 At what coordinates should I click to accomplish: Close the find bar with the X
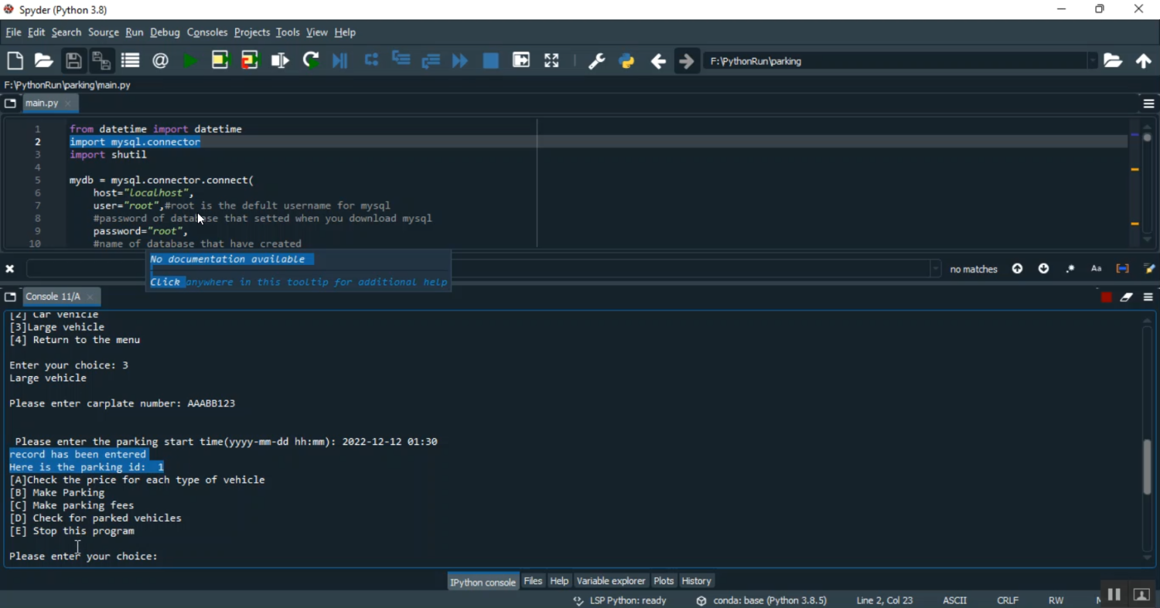10,269
